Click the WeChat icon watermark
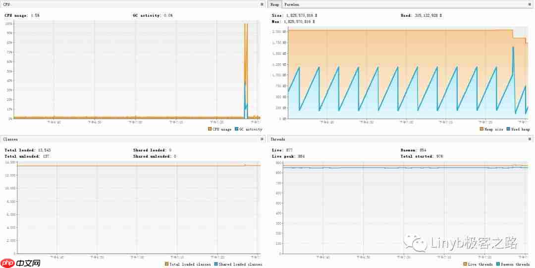The height and width of the screenshot is (268, 535). (415, 243)
